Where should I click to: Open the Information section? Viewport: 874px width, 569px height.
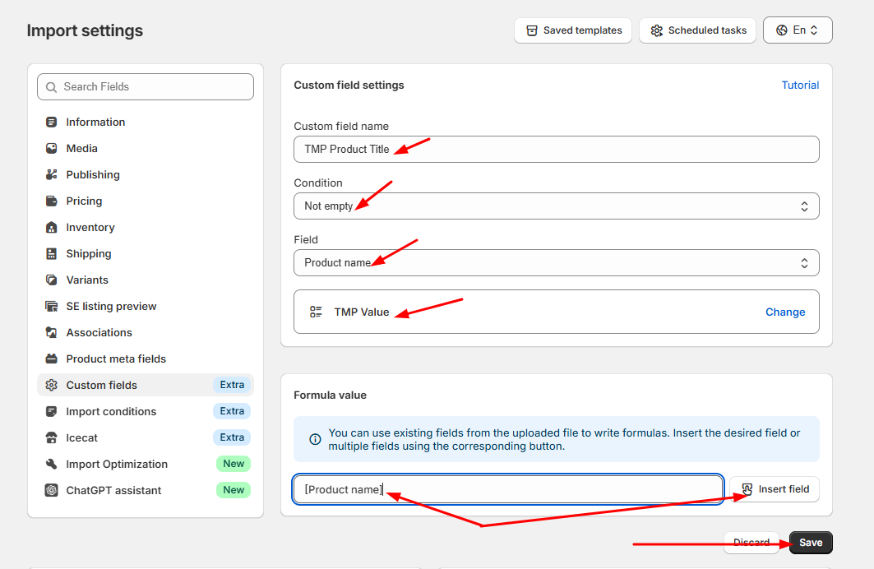pyautogui.click(x=146, y=122)
